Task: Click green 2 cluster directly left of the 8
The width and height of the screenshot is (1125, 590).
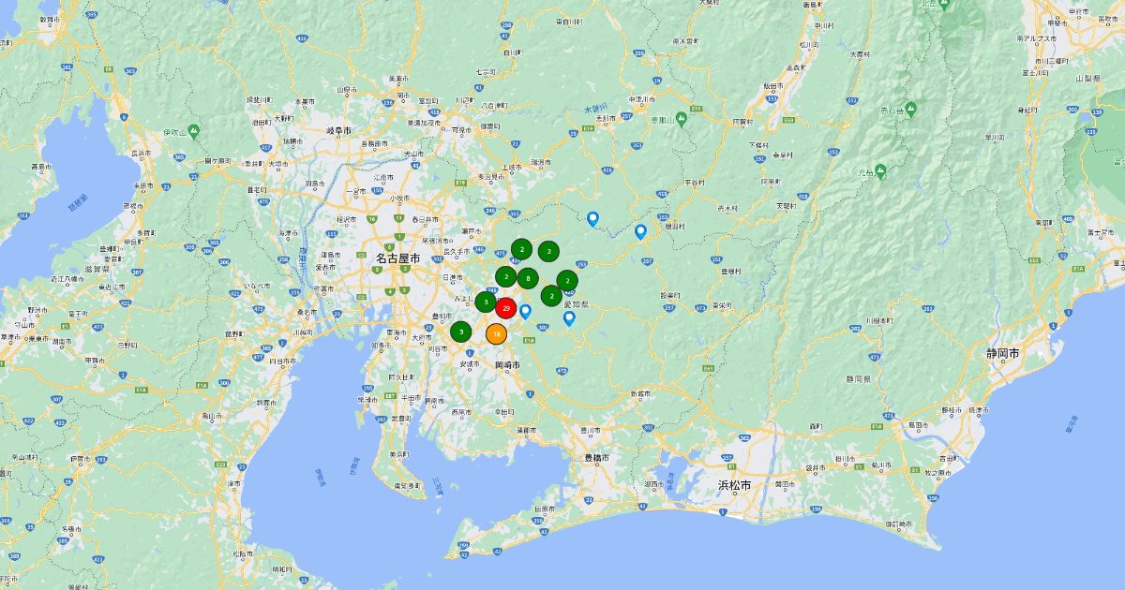Action: point(505,276)
